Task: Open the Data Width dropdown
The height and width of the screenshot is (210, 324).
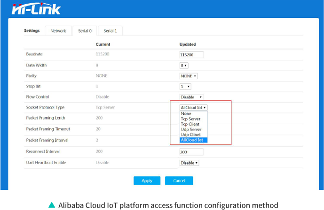Action: pyautogui.click(x=184, y=66)
